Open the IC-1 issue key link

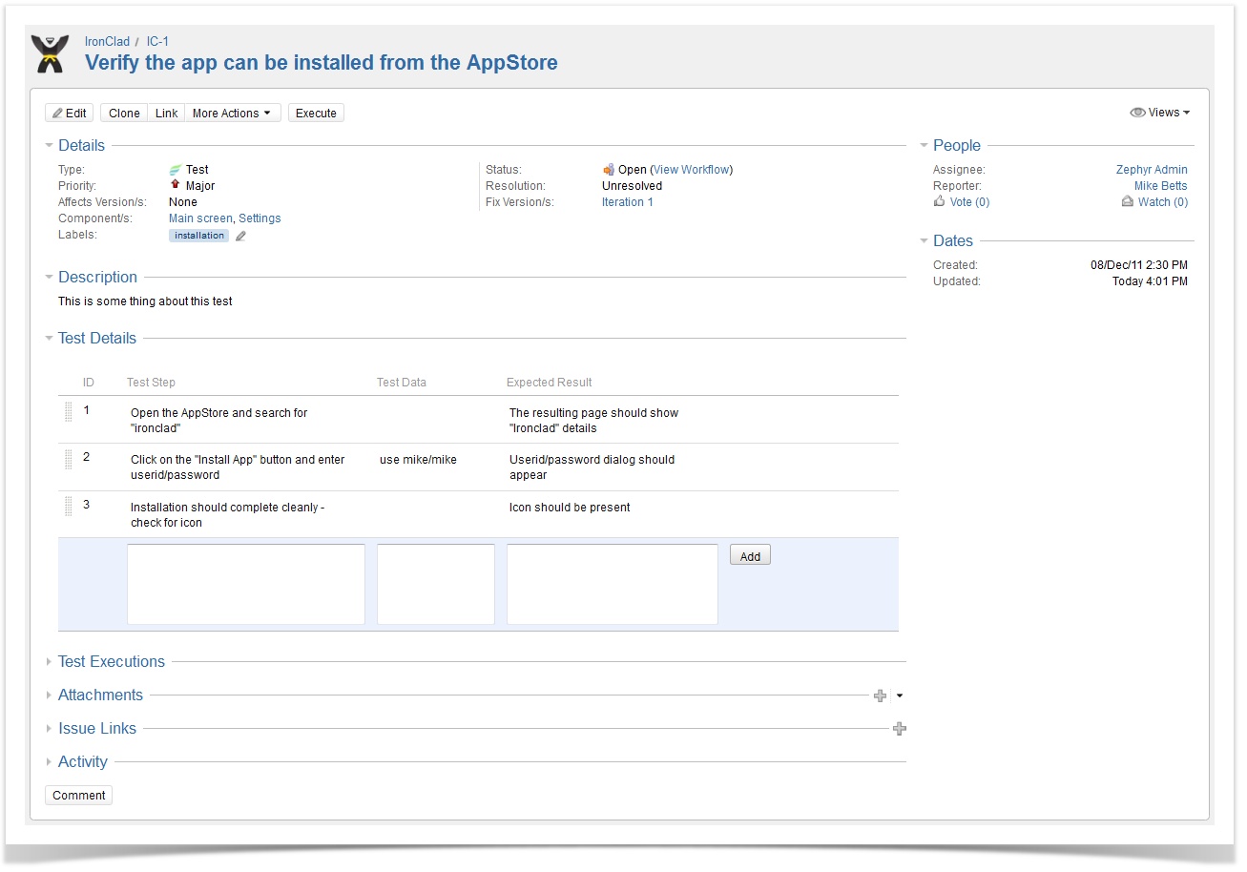pyautogui.click(x=157, y=42)
